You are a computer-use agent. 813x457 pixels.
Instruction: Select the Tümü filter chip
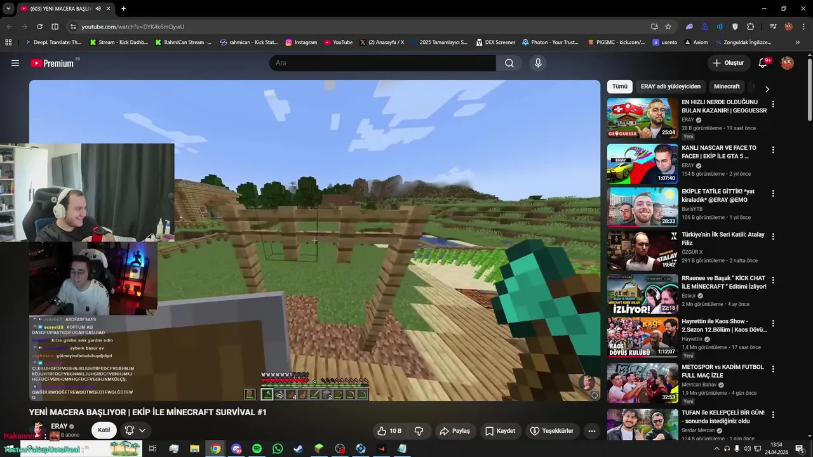[620, 86]
